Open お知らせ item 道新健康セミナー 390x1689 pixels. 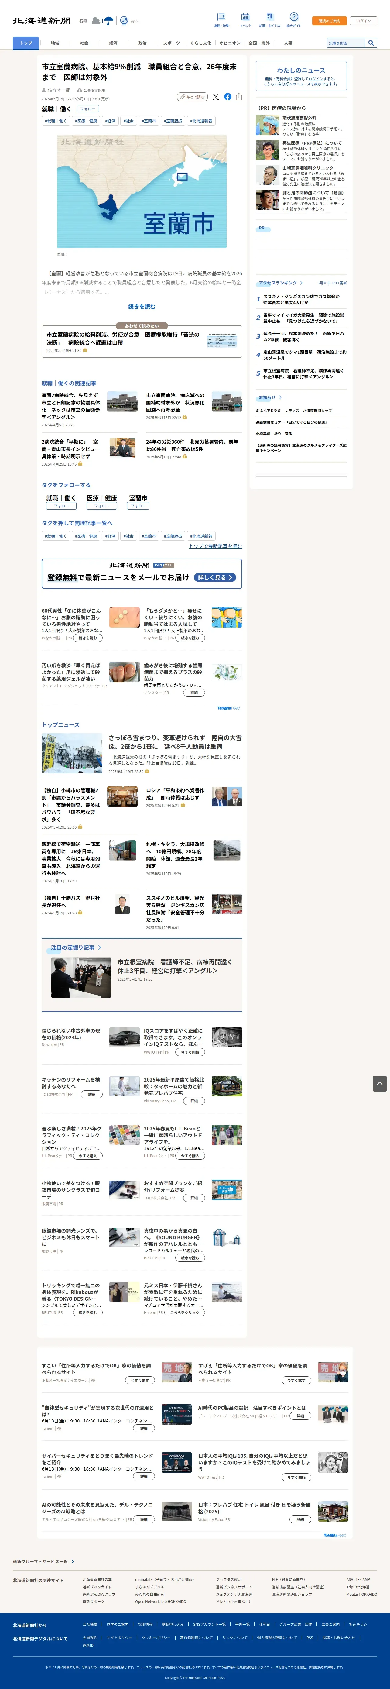tap(291, 422)
